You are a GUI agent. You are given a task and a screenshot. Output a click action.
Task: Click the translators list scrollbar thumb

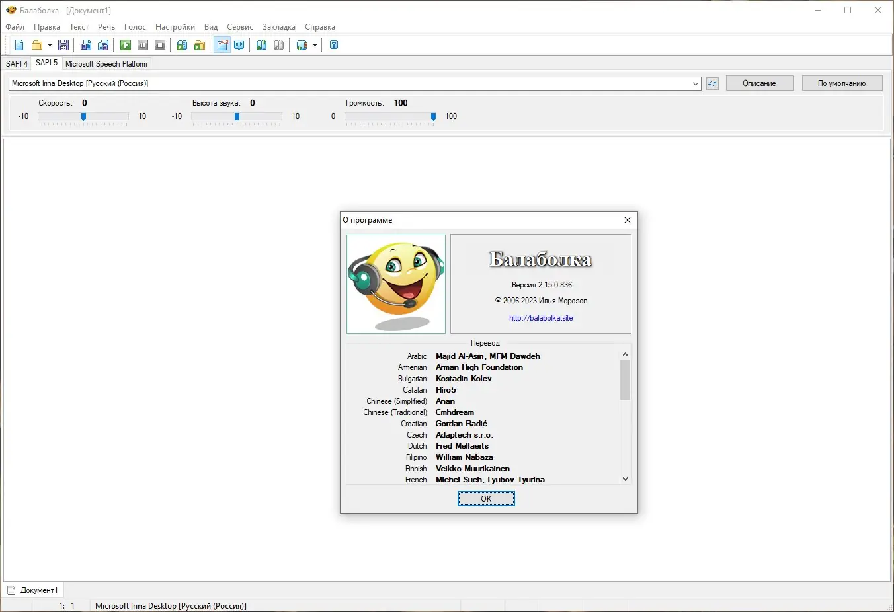(625, 380)
